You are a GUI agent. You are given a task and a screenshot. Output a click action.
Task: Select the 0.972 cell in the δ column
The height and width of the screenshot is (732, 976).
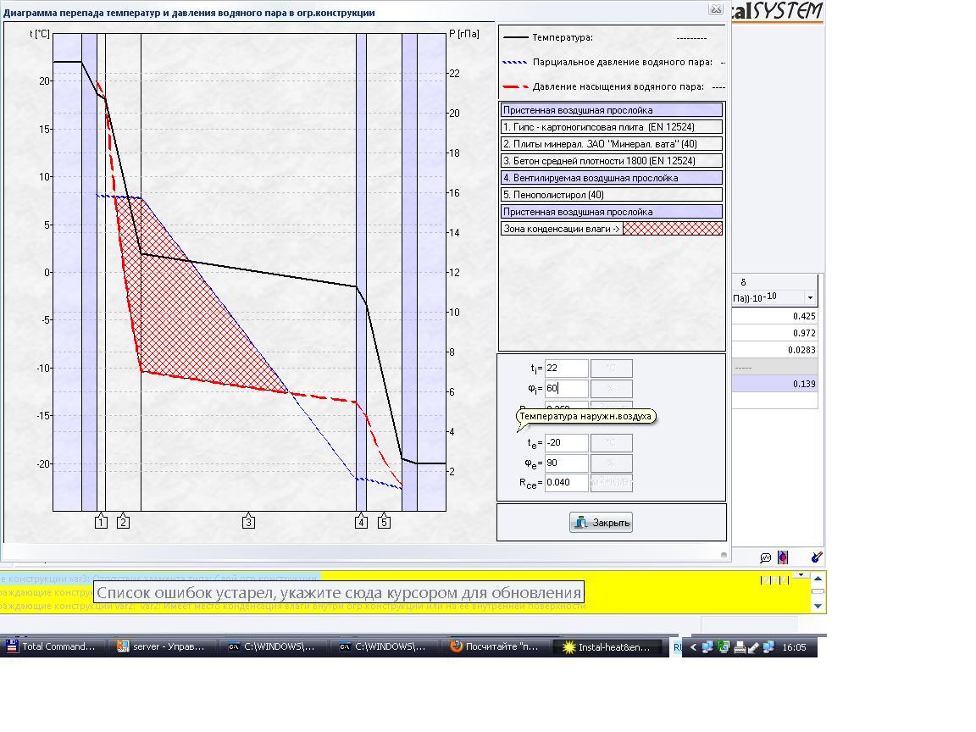tap(774, 333)
